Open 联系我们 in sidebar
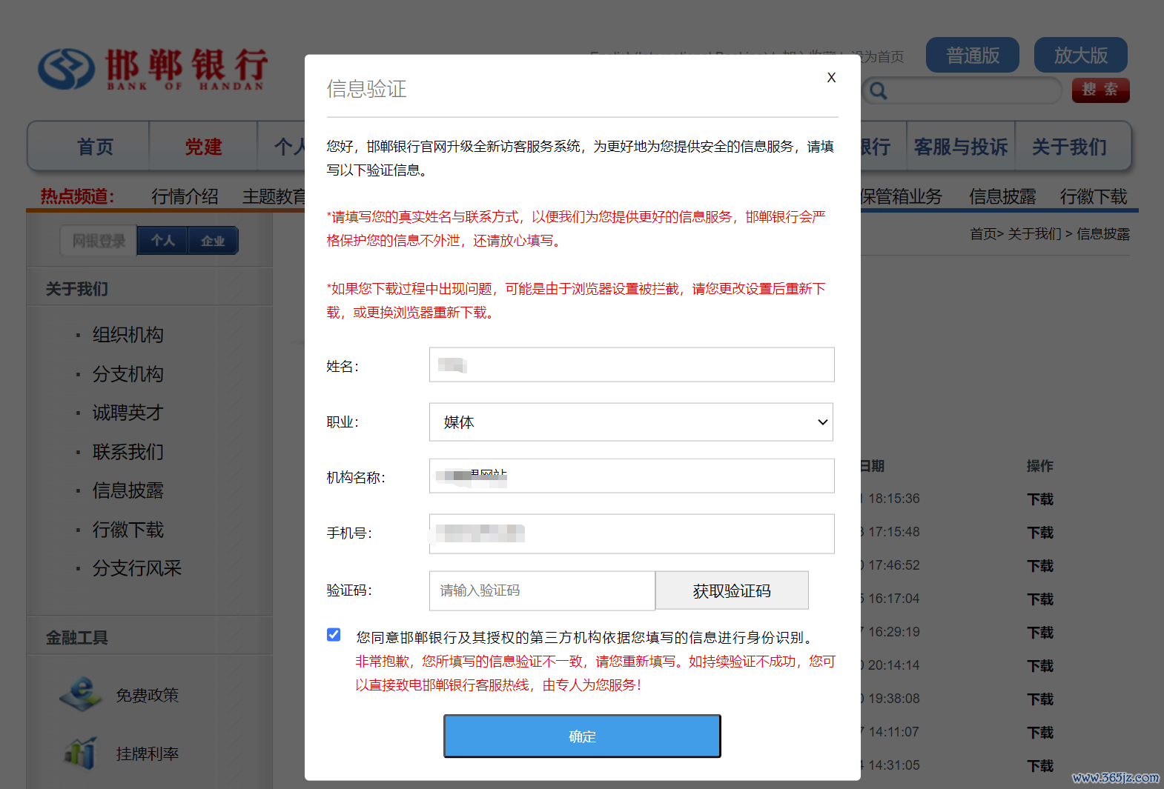The width and height of the screenshot is (1164, 789). tap(128, 452)
